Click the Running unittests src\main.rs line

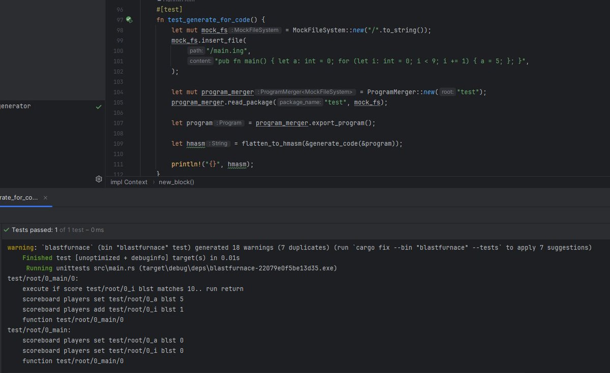[181, 268]
